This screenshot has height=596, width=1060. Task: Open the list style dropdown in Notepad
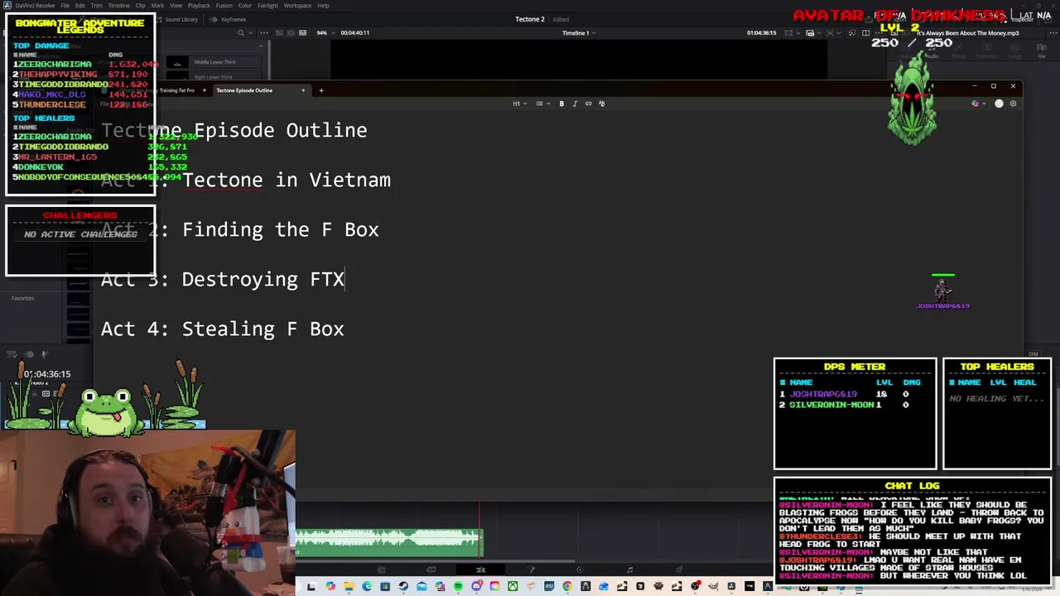542,103
